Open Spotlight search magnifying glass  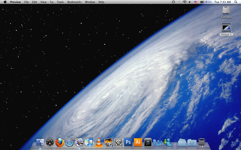click(x=236, y=2)
